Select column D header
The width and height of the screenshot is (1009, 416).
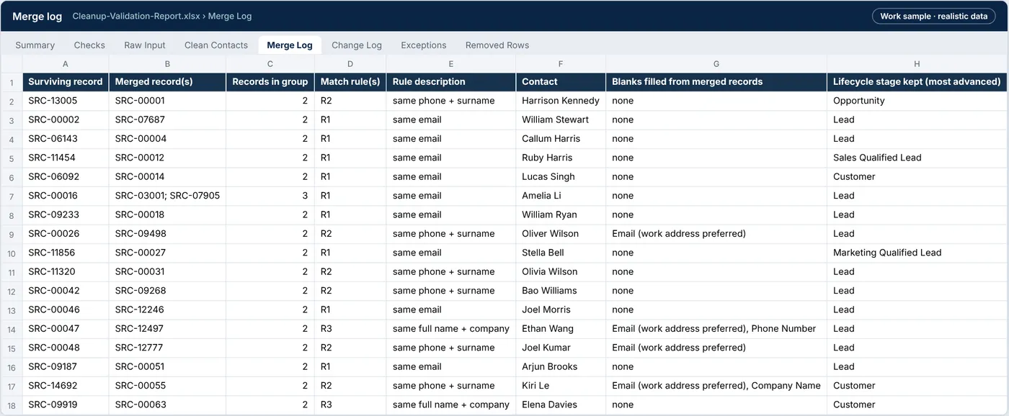click(350, 64)
